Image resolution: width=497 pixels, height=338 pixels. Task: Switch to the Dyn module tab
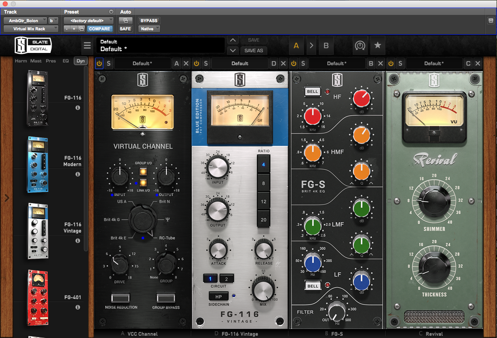tap(80, 61)
